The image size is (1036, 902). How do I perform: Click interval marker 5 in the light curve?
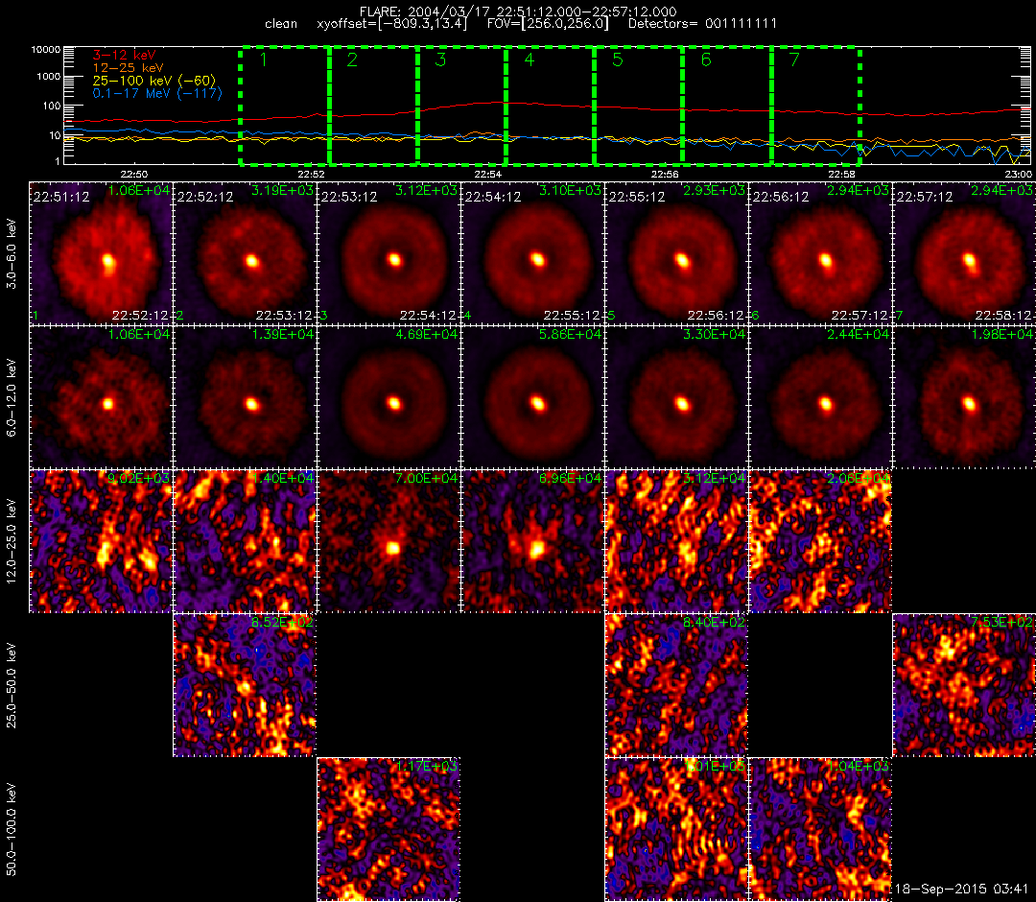tap(618, 60)
